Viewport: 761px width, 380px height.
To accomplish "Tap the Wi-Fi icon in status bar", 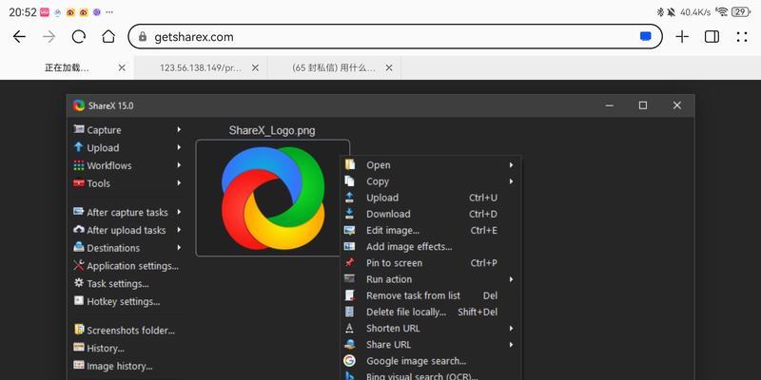I will 722,12.
